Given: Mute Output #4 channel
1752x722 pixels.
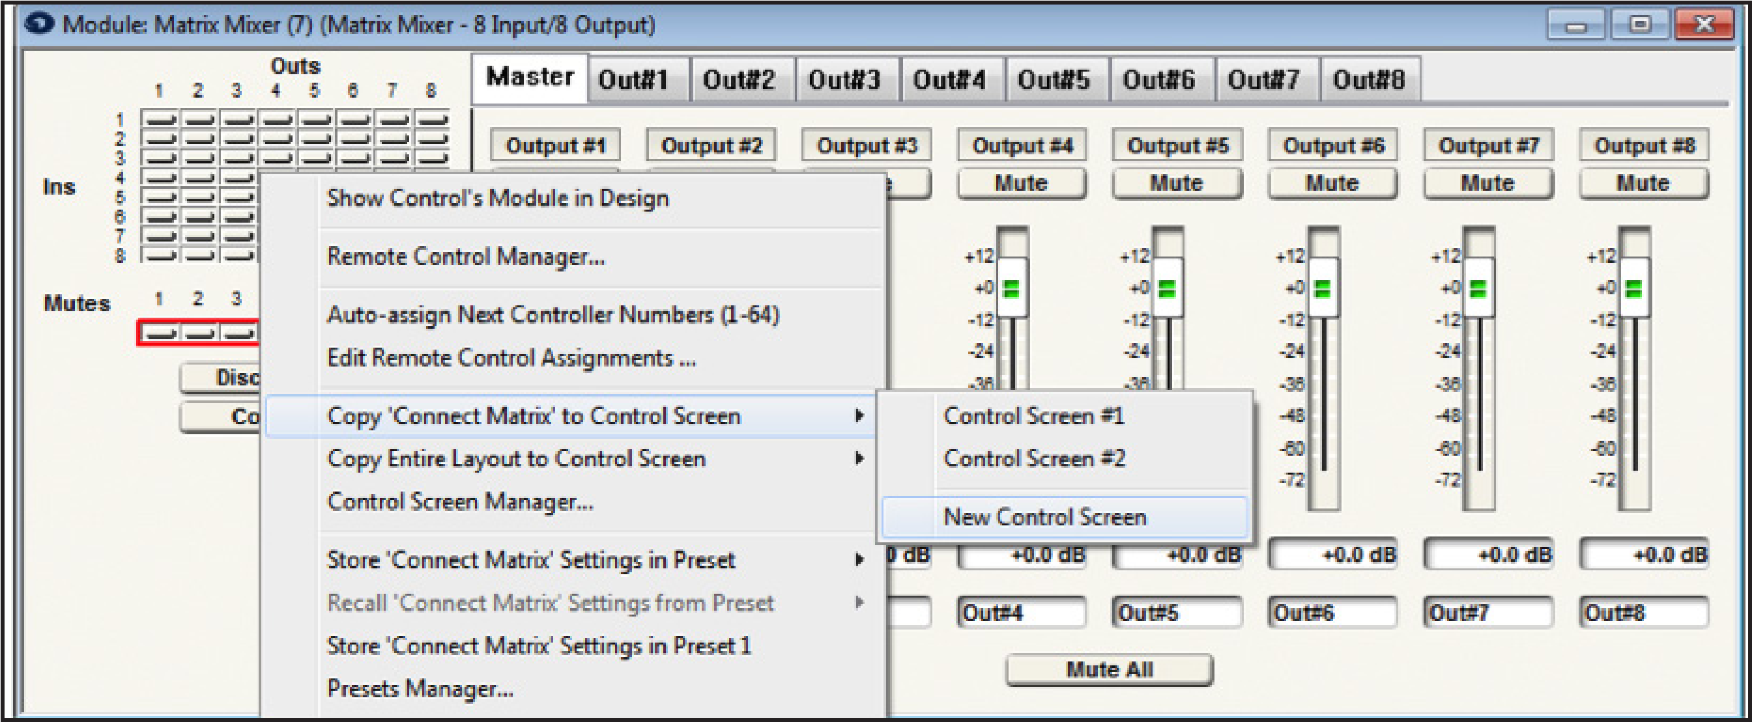Looking at the screenshot, I should click(x=1021, y=184).
